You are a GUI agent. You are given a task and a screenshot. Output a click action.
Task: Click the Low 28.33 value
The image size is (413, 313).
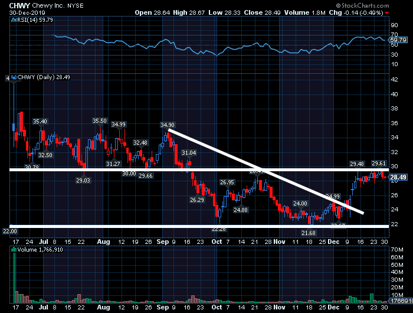(224, 12)
